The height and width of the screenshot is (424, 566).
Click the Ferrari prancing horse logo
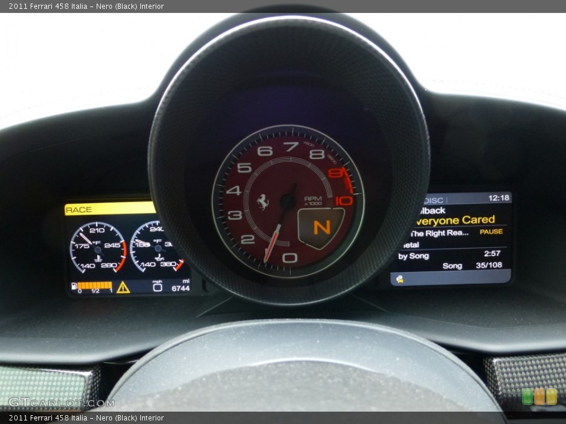263,202
